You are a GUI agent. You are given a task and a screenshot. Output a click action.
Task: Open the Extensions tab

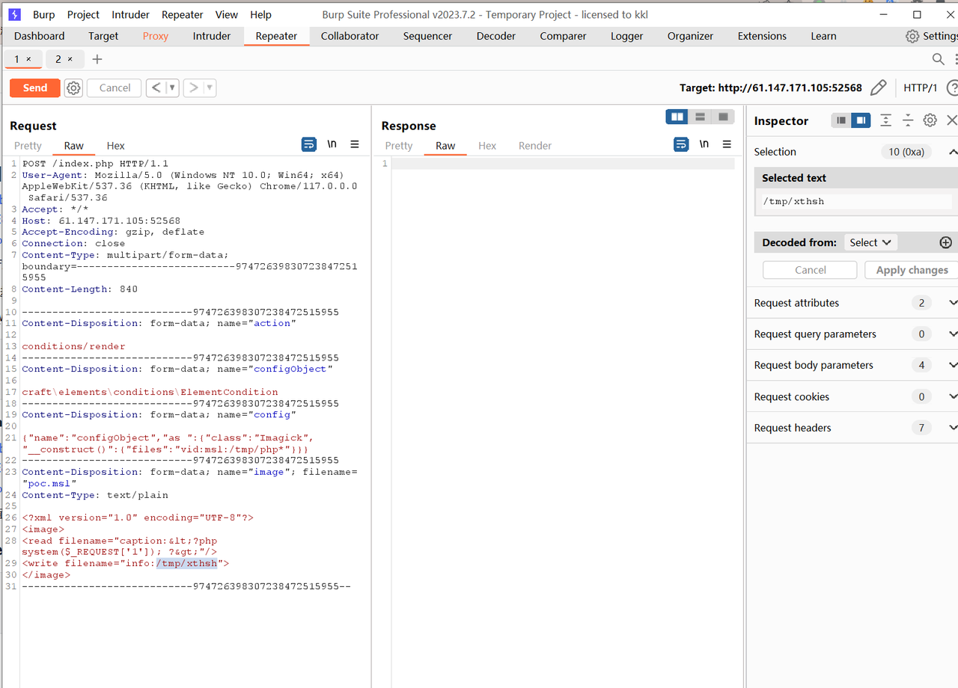click(762, 36)
